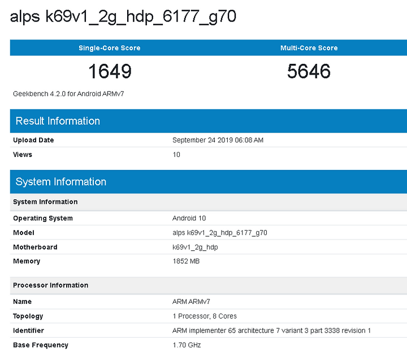
Task: Select the ARM implementer 65 identifier value
Action: click(271, 331)
